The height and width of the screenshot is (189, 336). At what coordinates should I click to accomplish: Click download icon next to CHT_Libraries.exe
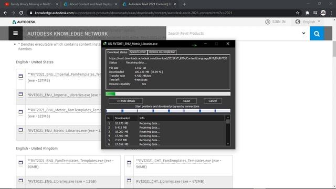pyautogui.click(x=129, y=181)
